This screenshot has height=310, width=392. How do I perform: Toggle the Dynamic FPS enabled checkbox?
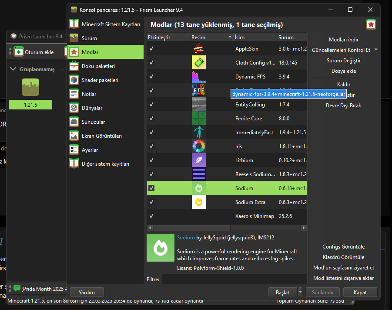(151, 76)
